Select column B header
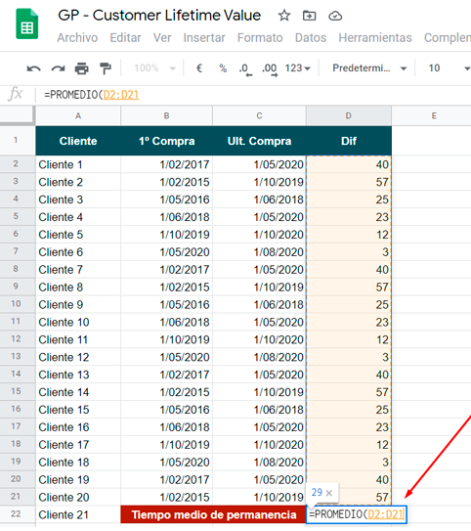The image size is (471, 531). [166, 115]
